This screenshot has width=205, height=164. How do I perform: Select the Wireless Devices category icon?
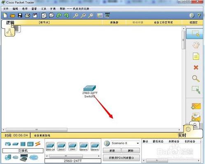30,144
